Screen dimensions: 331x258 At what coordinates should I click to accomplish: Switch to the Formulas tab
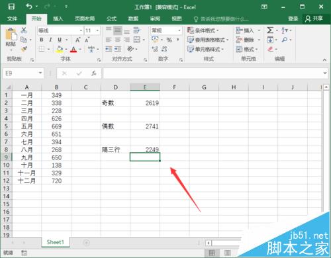click(111, 19)
